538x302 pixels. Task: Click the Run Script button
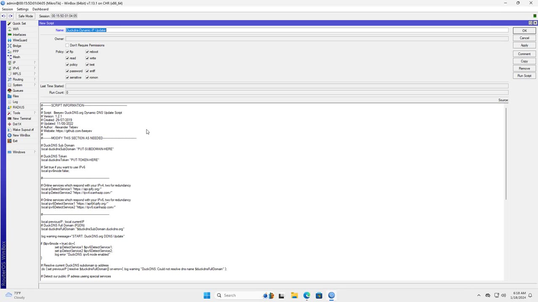tap(524, 76)
